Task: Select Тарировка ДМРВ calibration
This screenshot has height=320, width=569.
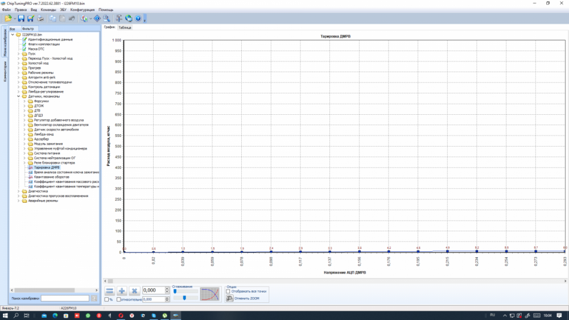Action: (47, 168)
